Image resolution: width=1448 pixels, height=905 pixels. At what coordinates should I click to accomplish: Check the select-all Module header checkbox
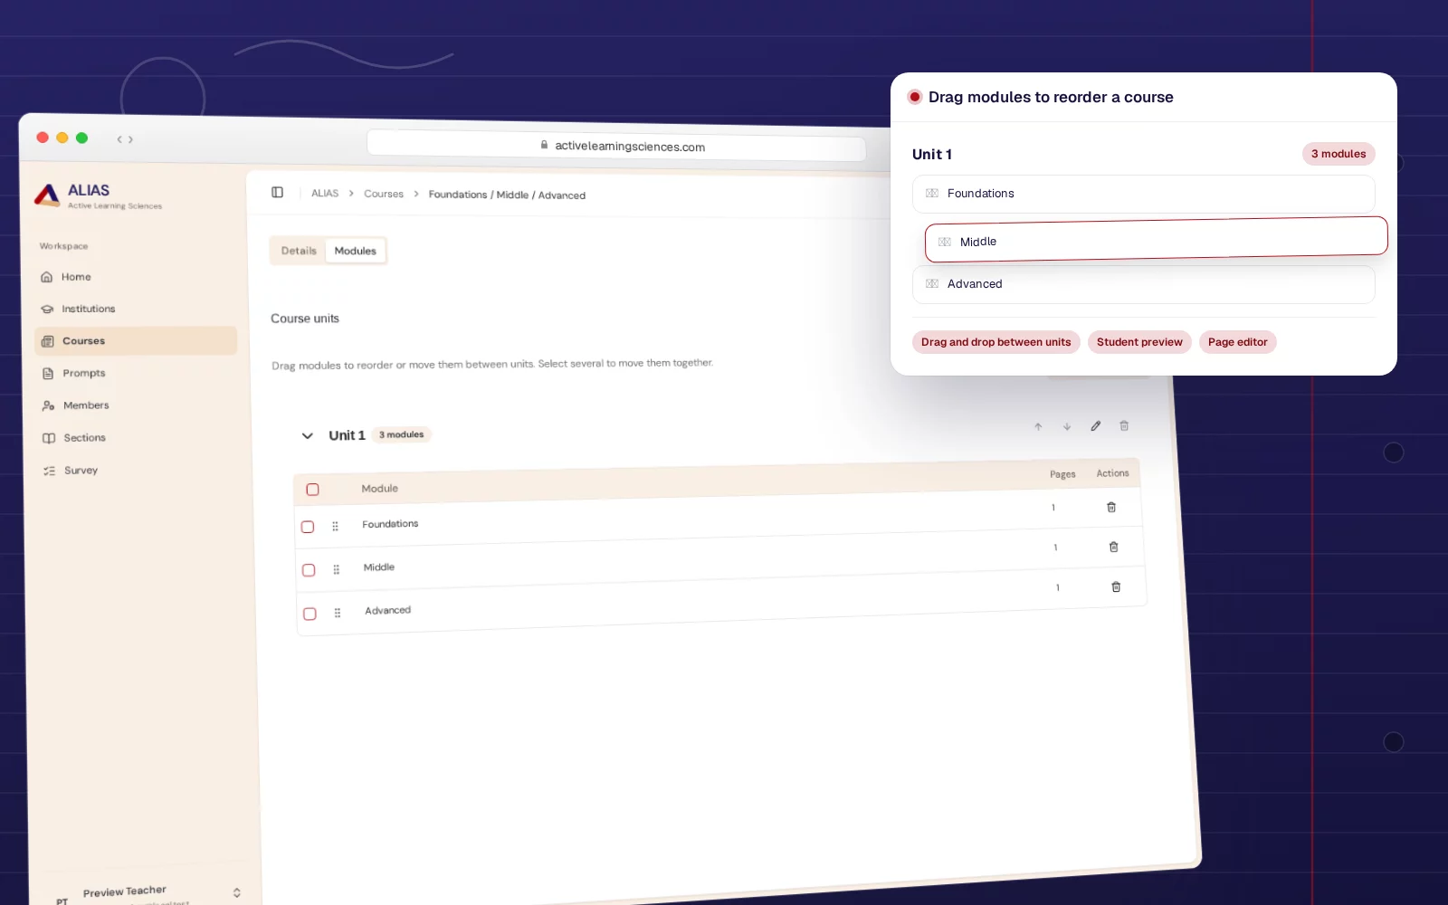(312, 490)
